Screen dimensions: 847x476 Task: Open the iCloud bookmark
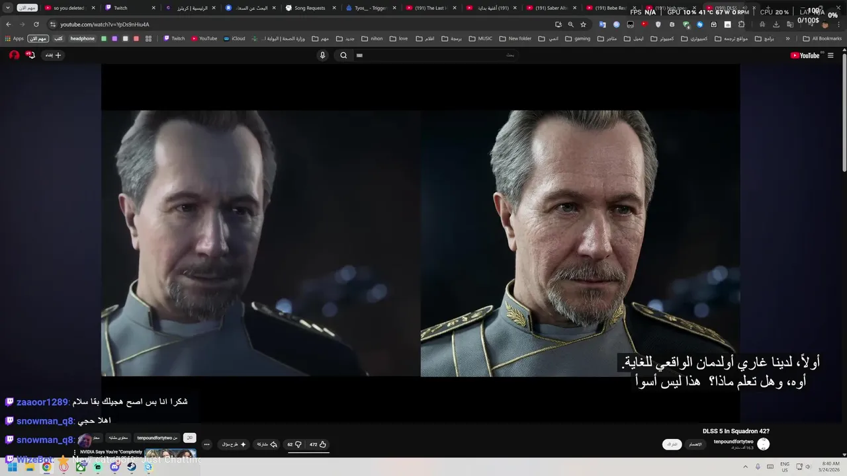point(235,38)
